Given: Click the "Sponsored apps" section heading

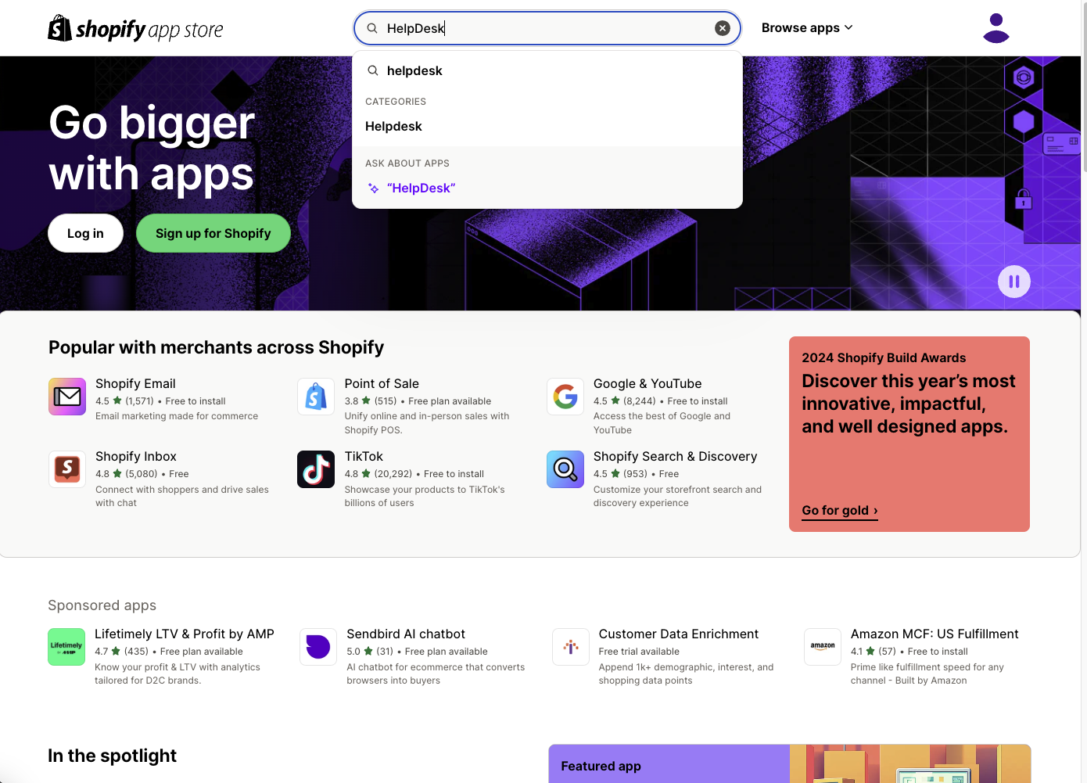Looking at the screenshot, I should pos(102,605).
